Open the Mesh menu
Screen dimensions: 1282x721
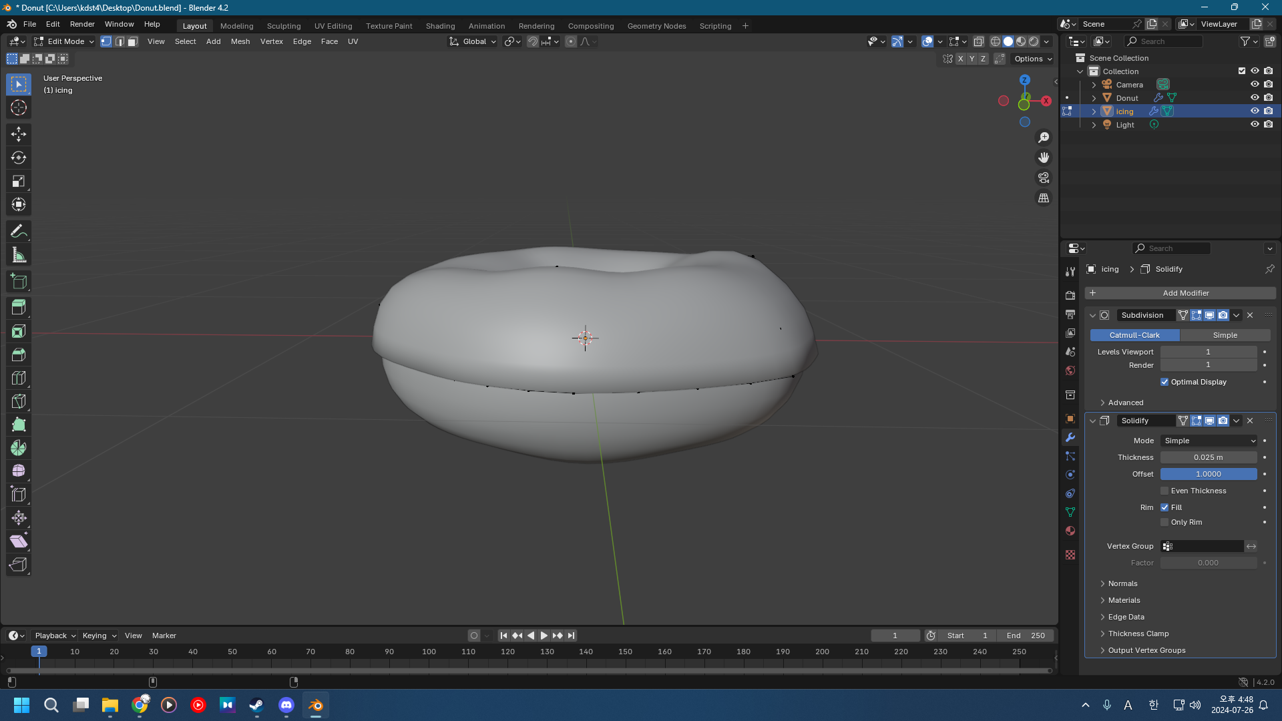tap(240, 41)
